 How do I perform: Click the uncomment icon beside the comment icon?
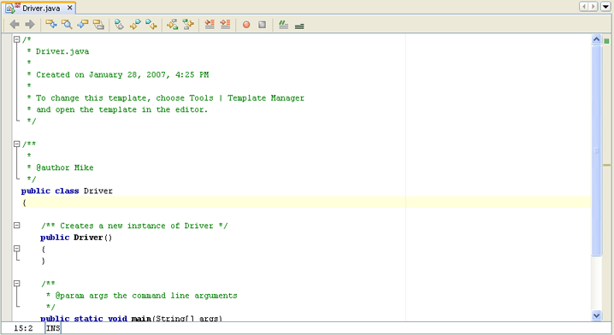pos(299,26)
